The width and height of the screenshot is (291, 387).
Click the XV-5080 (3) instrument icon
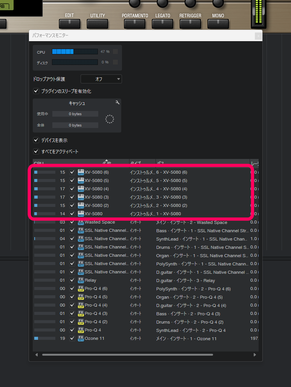coord(81,197)
